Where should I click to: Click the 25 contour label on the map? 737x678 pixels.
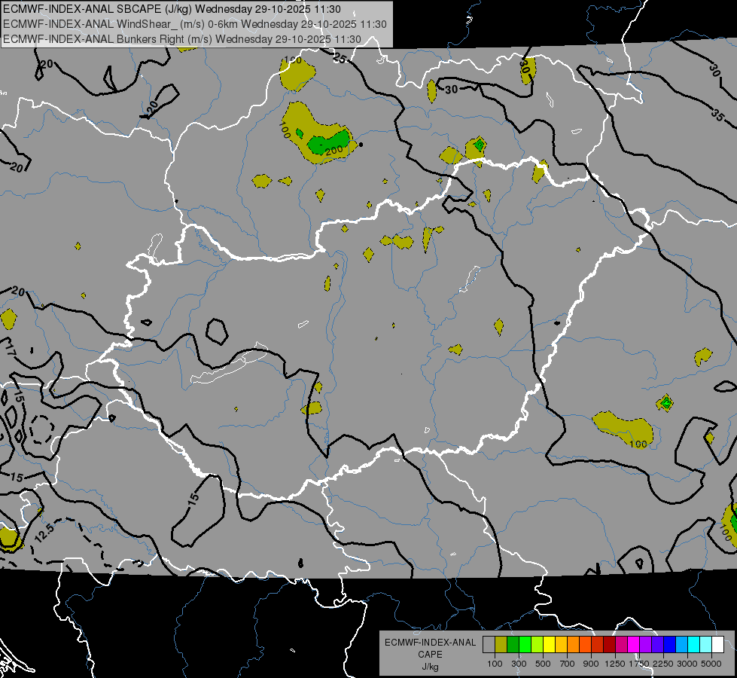[340, 59]
